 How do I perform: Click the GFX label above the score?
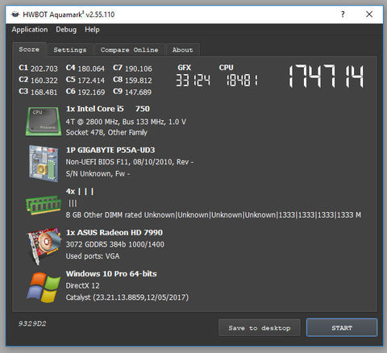185,68
